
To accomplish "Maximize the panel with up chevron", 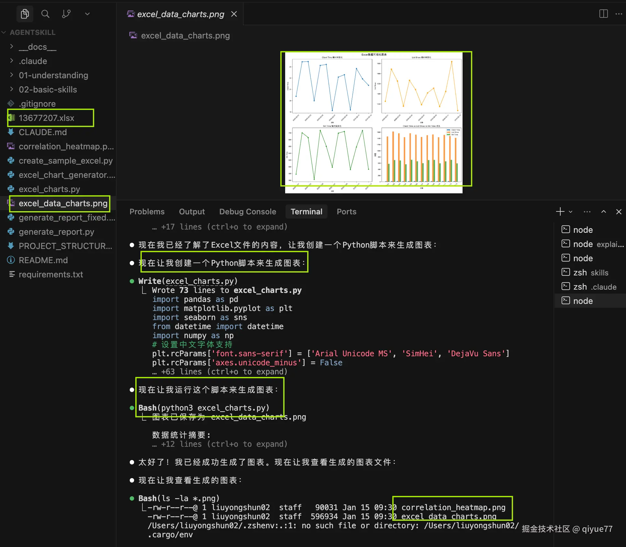I will (x=603, y=212).
